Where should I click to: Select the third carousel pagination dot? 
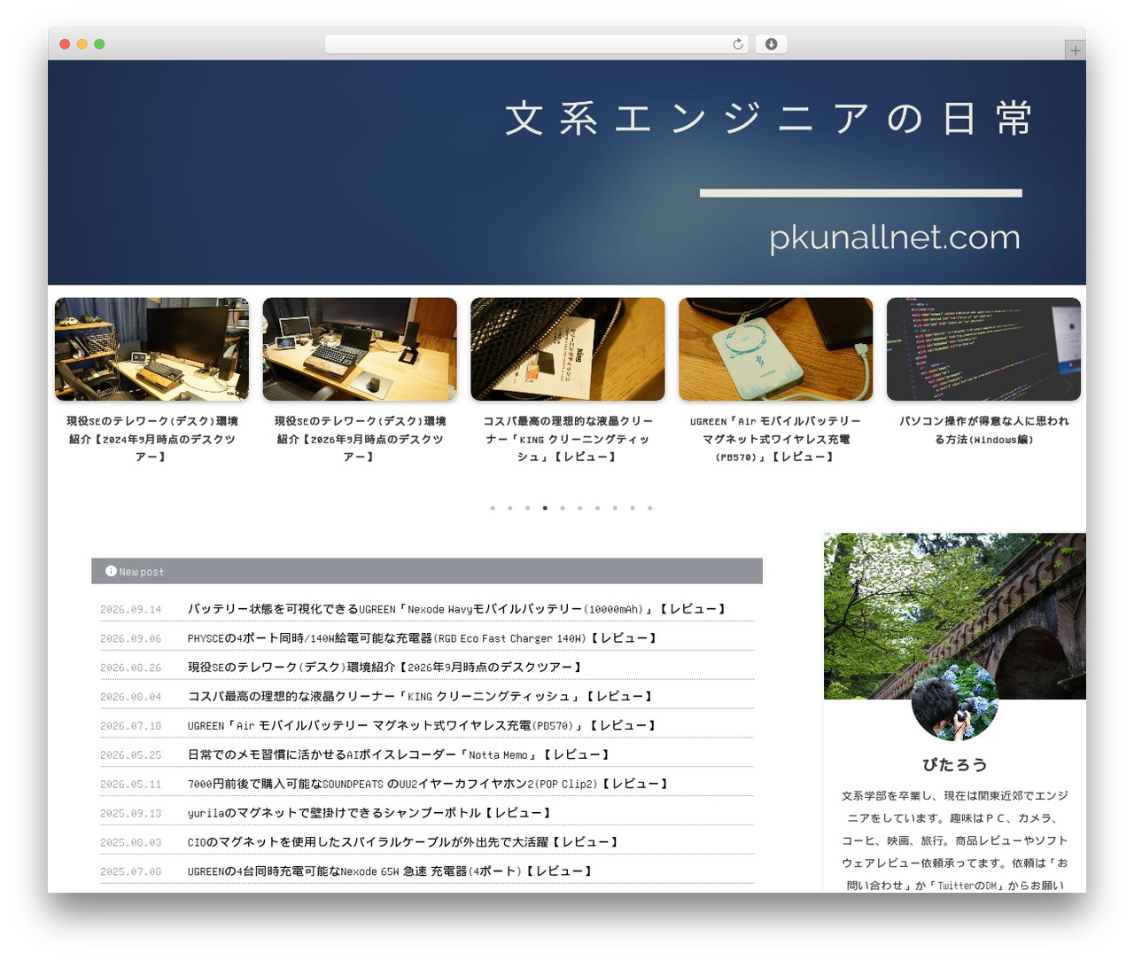pos(527,508)
